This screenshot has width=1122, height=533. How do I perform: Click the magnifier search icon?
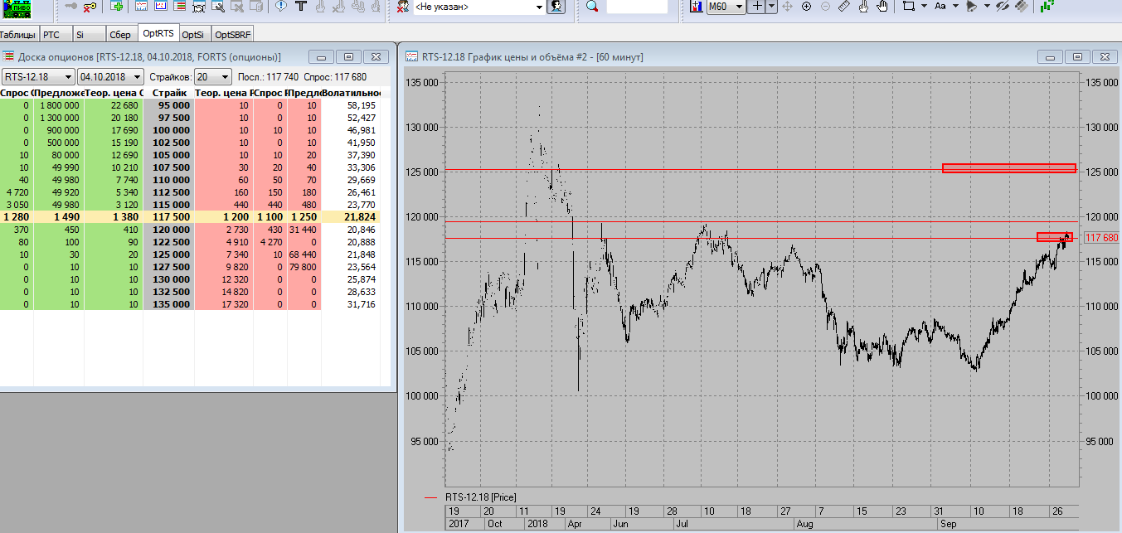click(x=592, y=6)
